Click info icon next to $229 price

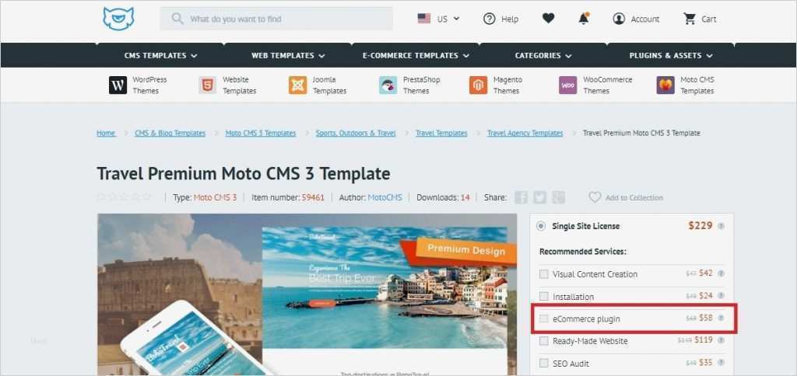721,226
